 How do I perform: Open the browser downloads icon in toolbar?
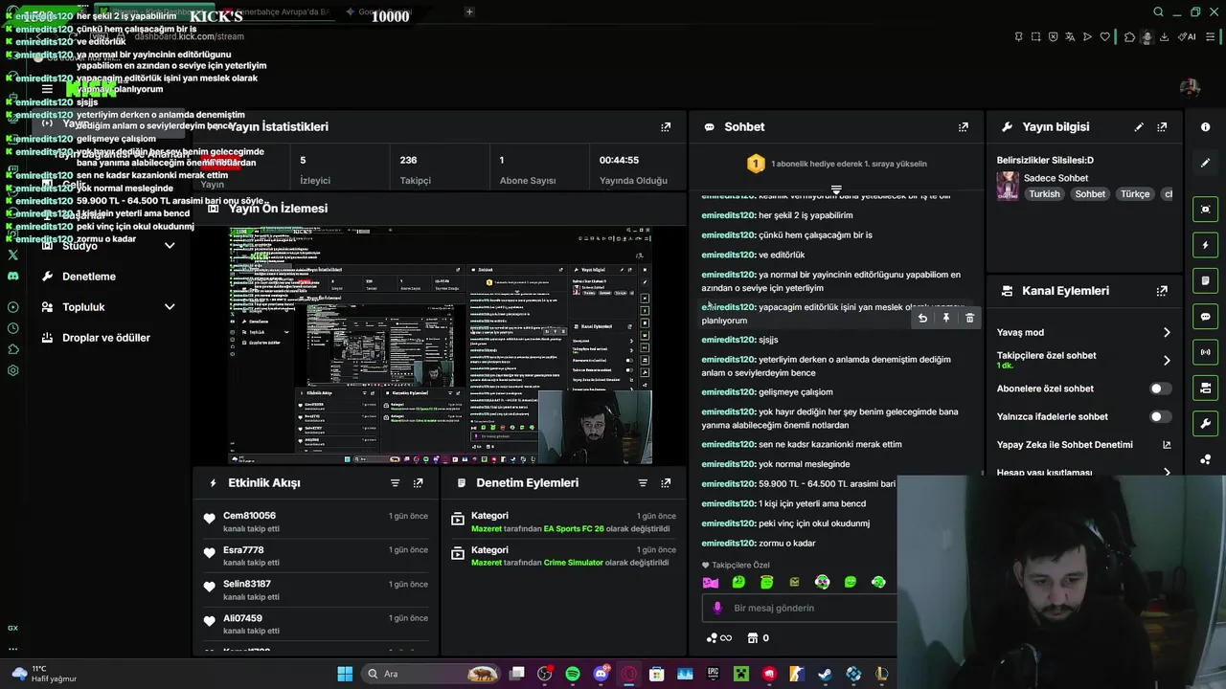(x=1164, y=36)
